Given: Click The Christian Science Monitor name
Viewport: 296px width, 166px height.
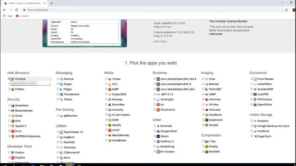Looking at the screenshot, I should pos(228,21).
